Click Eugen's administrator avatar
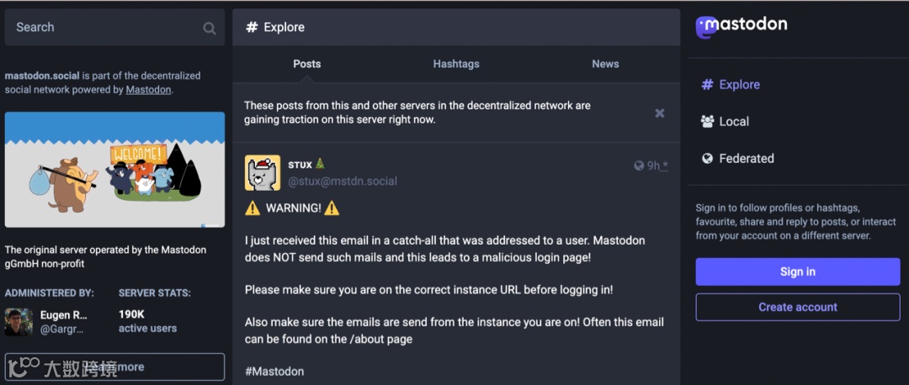 19,322
